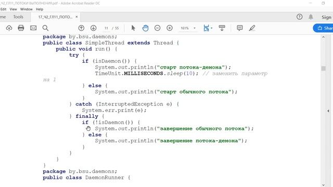
Task: Click the scrollbar up arrow
Action: click(x=324, y=37)
